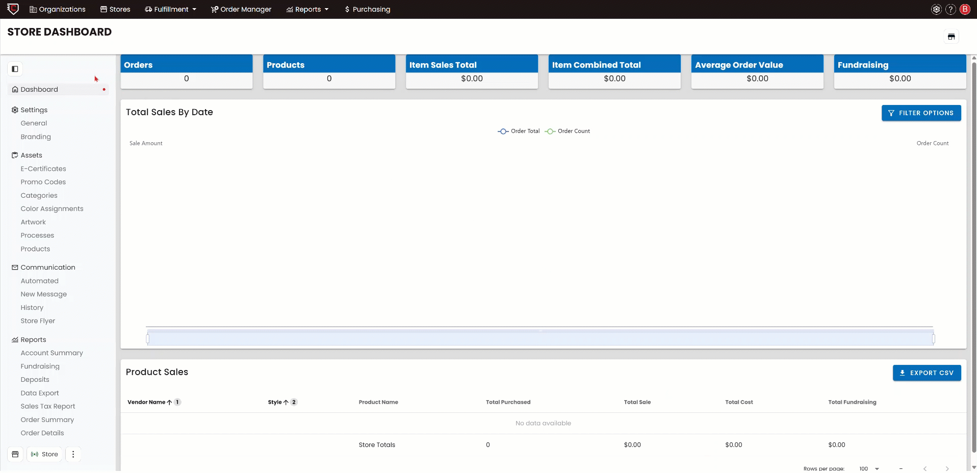Expand the Fulfillment dropdown menu
Image resolution: width=977 pixels, height=473 pixels.
(171, 9)
